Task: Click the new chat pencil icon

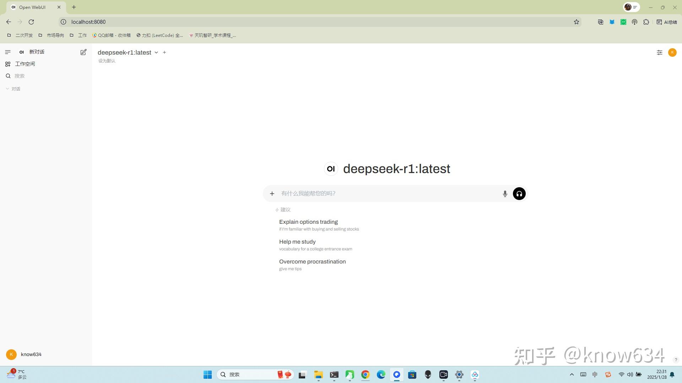Action: point(83,52)
